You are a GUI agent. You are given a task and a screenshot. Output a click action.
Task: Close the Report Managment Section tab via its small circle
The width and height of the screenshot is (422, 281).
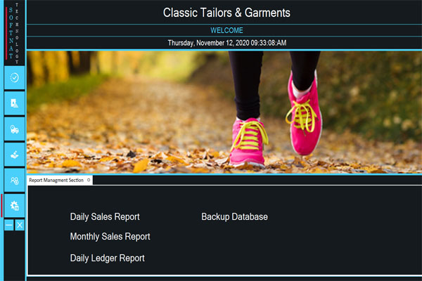(89, 180)
